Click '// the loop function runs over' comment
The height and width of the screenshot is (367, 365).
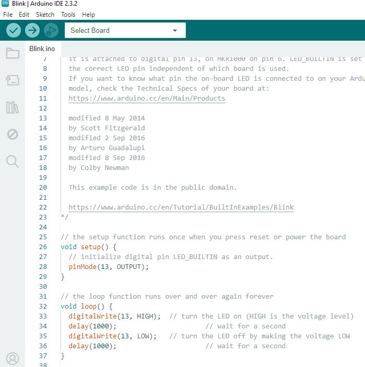point(167,296)
